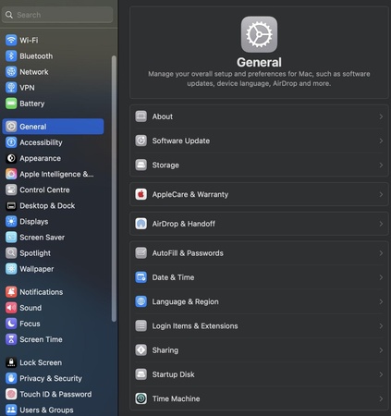The image size is (391, 416).
Task: Open Language & Region chevron arrow
Action: 381,301
